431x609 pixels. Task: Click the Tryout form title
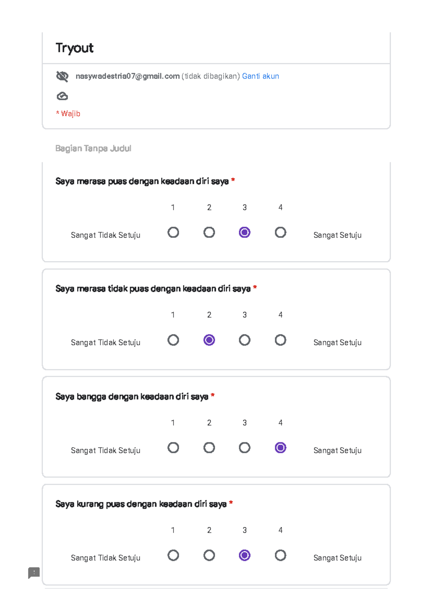tap(74, 48)
